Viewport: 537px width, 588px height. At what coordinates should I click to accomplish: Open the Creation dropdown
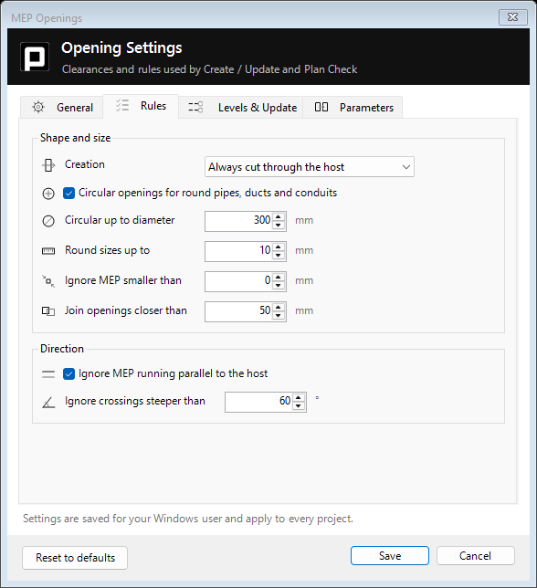point(310,167)
